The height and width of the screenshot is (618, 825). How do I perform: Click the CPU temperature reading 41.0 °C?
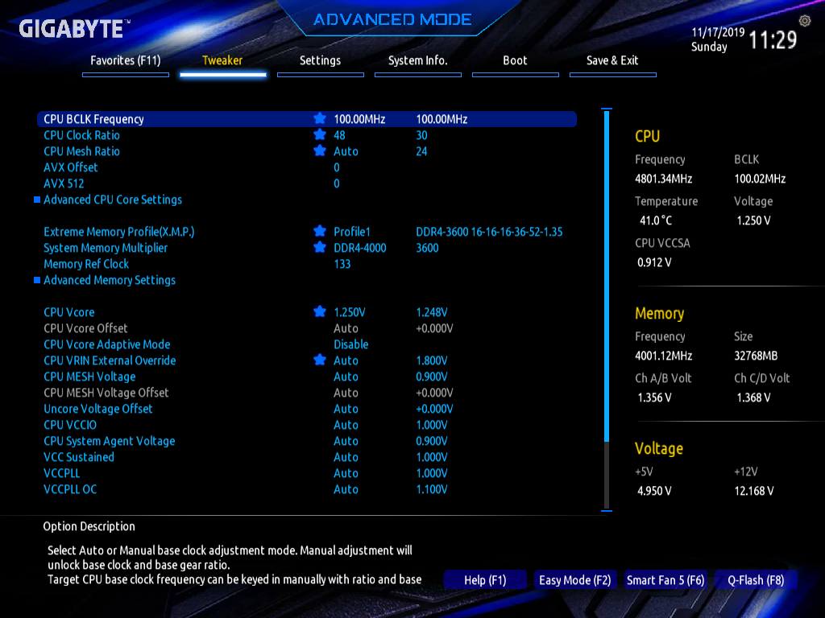[656, 220]
